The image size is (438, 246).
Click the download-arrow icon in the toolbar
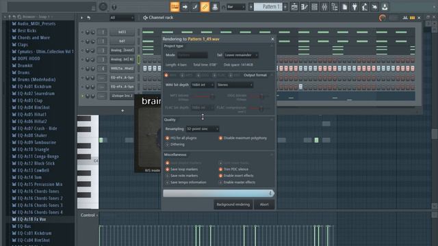click(x=385, y=7)
